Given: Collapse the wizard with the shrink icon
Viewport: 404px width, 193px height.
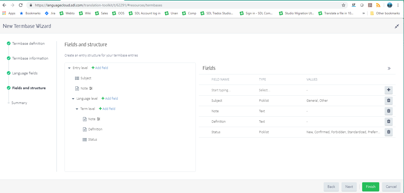Looking at the screenshot, I should point(397,26).
